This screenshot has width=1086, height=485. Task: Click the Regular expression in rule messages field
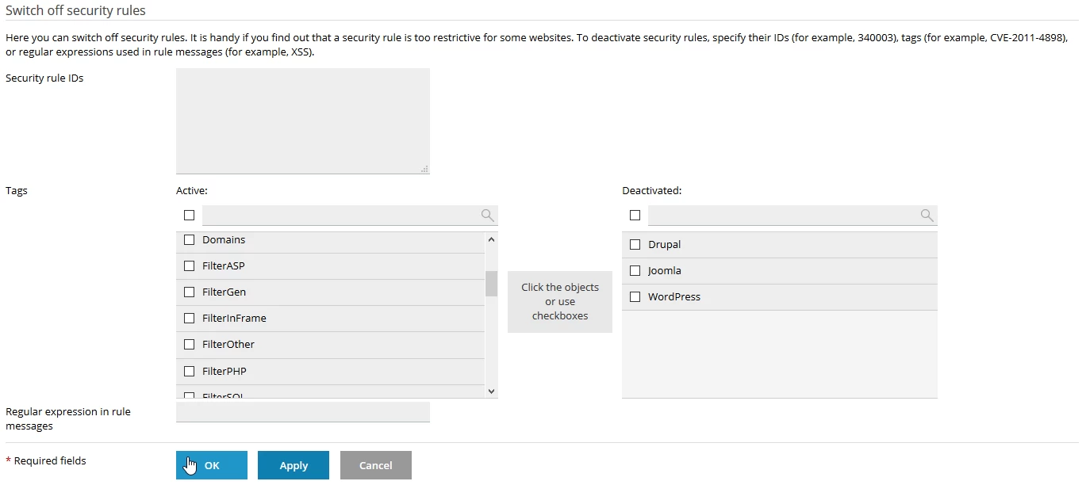tap(301, 411)
